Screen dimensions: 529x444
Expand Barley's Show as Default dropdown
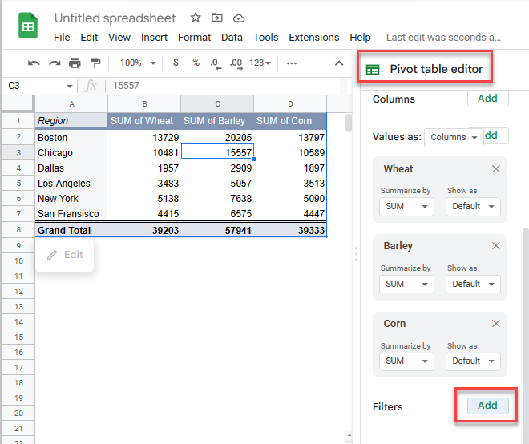click(x=473, y=284)
